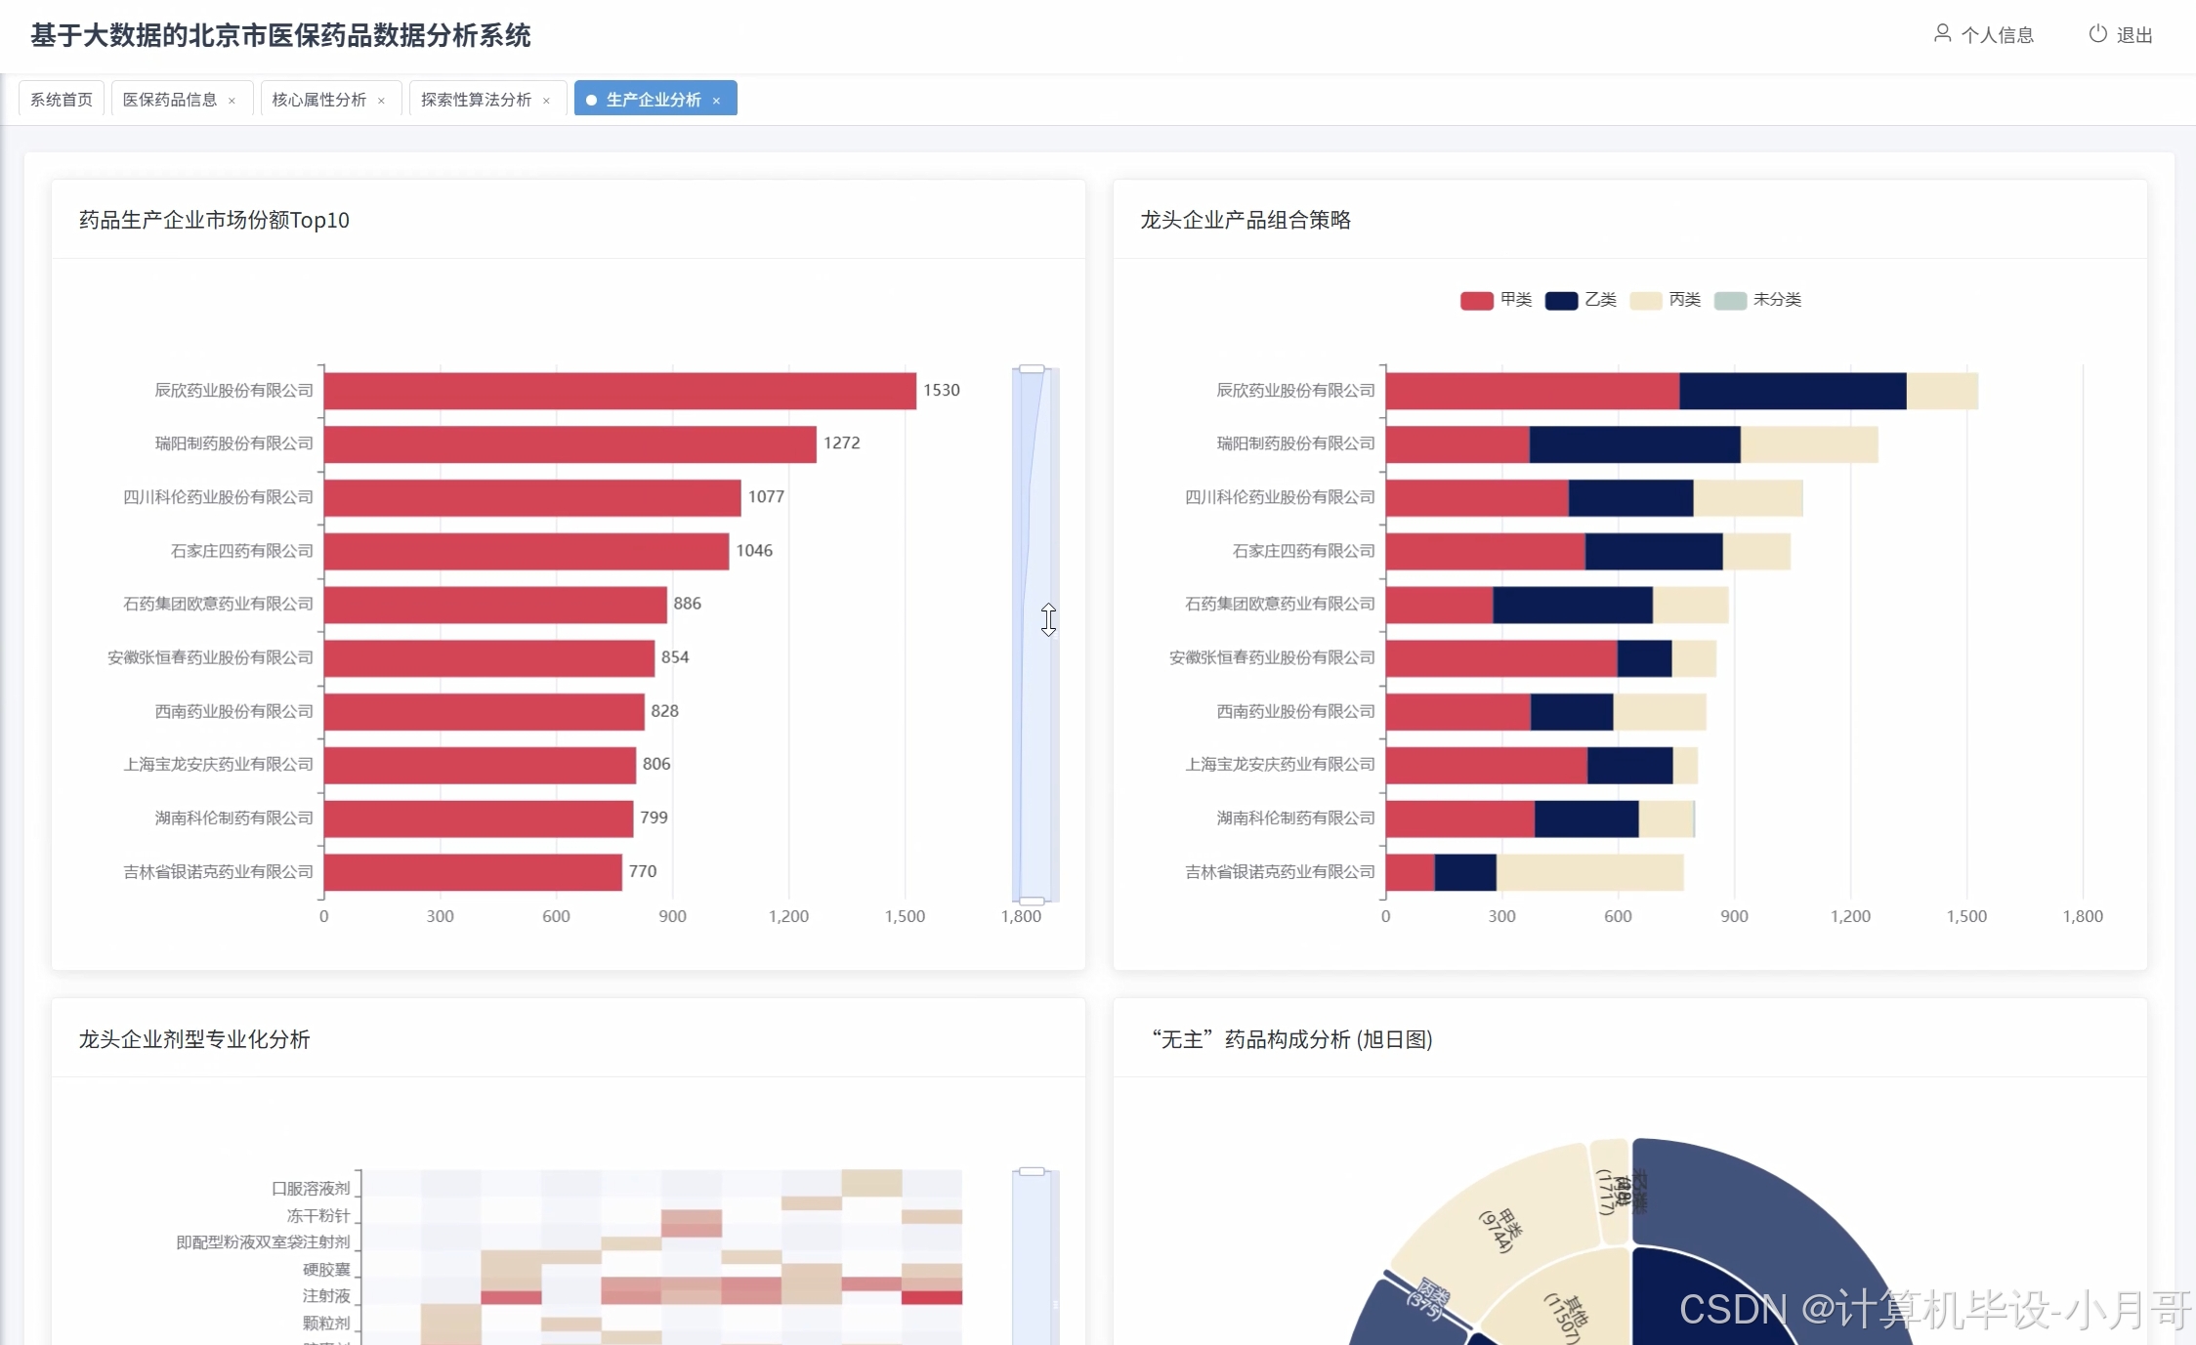Click the 硬胶囊 heatmap axis label
Screen dimensions: 2196x1345
coord(326,1270)
